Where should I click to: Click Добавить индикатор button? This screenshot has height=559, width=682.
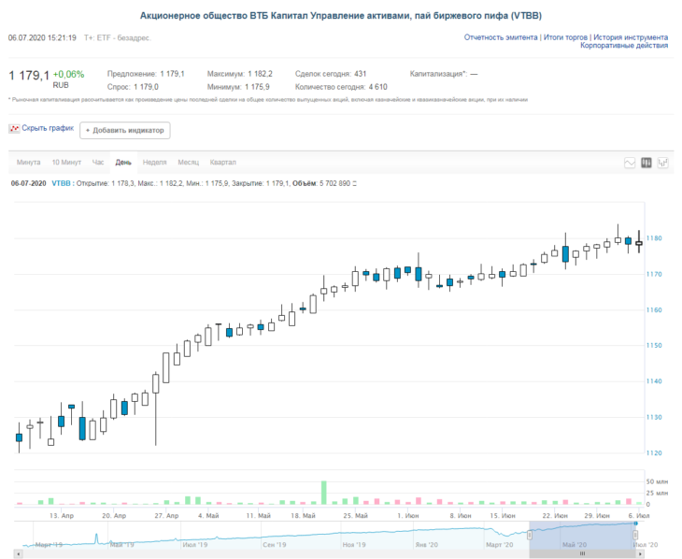tap(125, 130)
